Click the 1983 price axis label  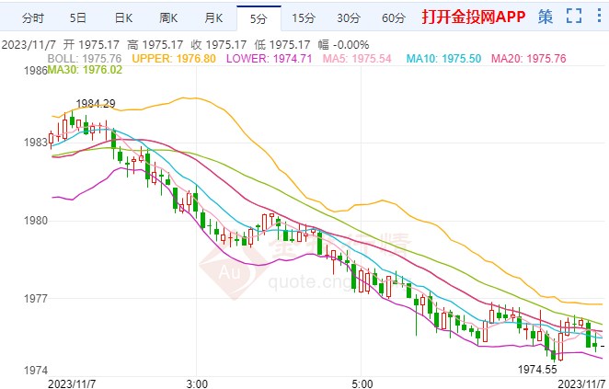pyautogui.click(x=35, y=143)
